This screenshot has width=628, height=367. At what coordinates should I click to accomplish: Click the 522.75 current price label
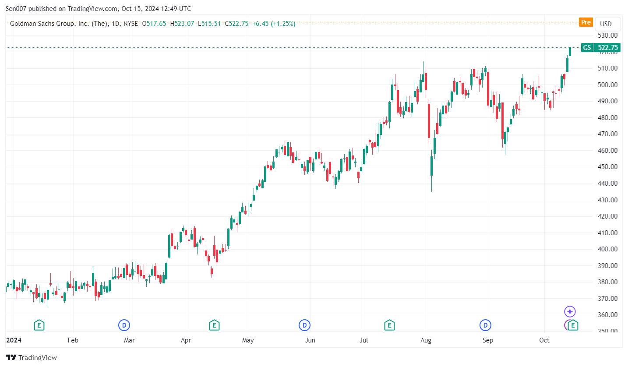607,48
